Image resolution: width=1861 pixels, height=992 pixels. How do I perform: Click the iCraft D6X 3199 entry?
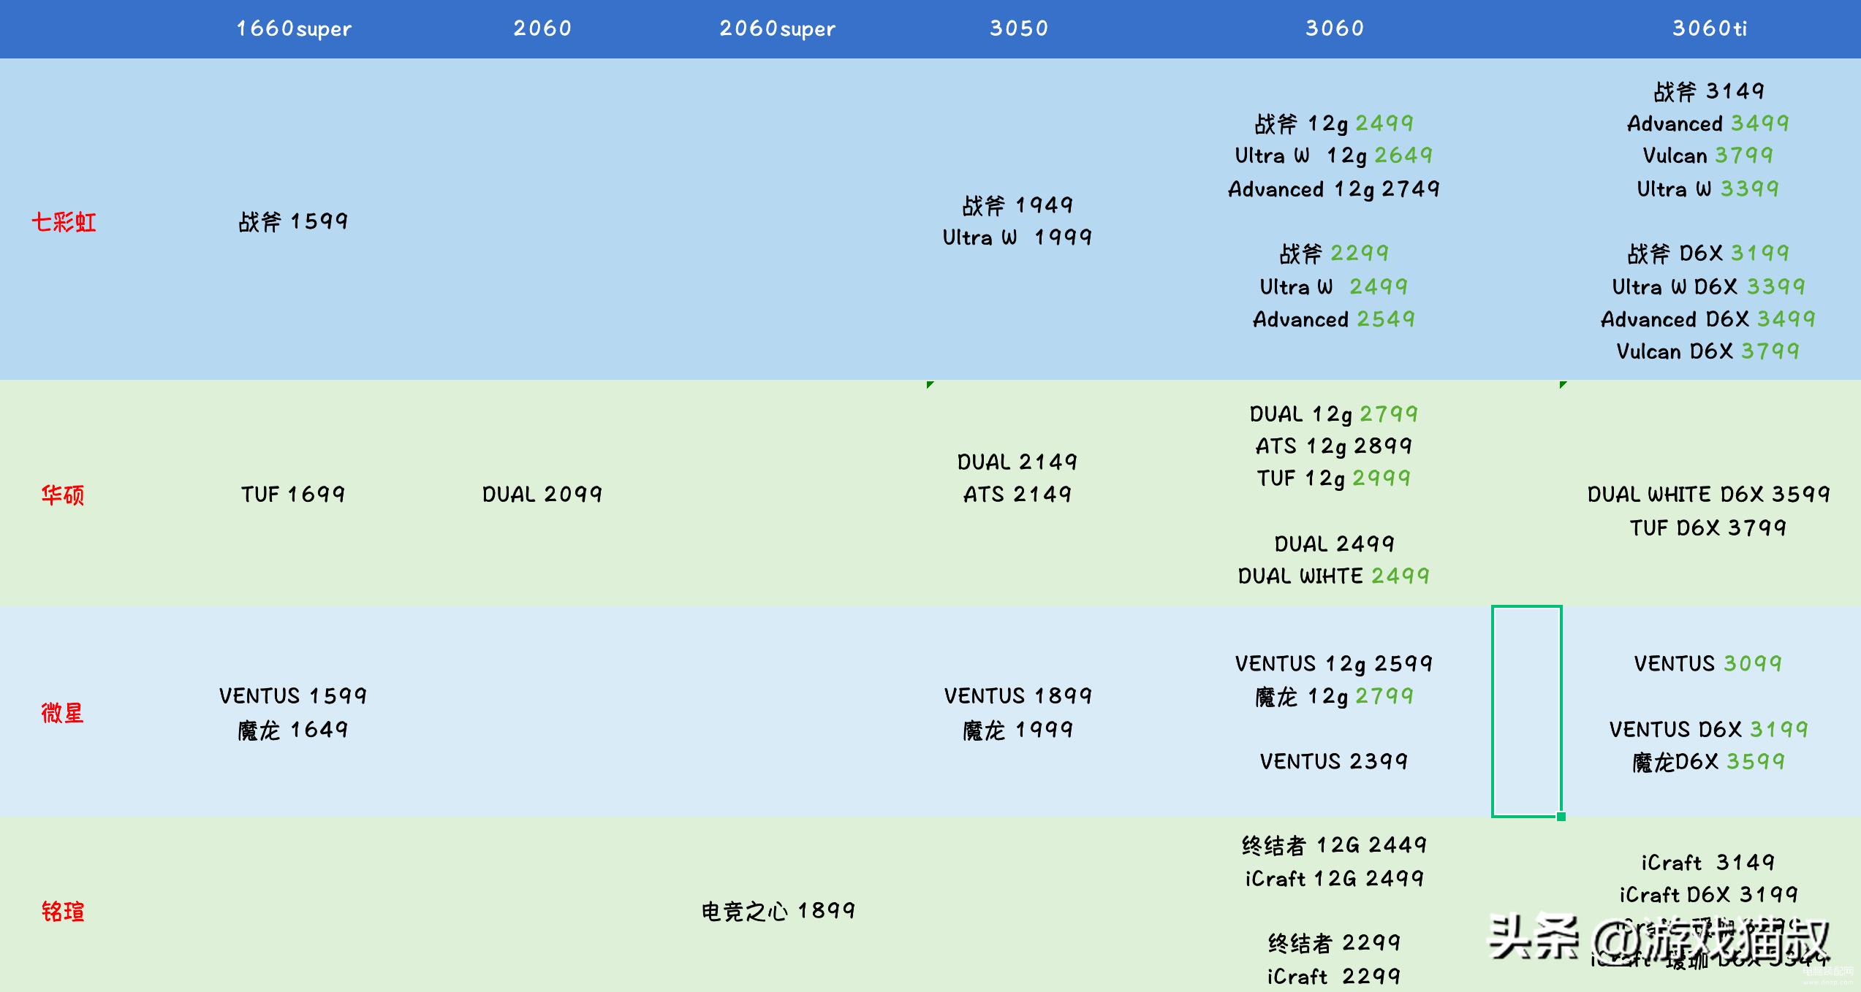point(1709,895)
